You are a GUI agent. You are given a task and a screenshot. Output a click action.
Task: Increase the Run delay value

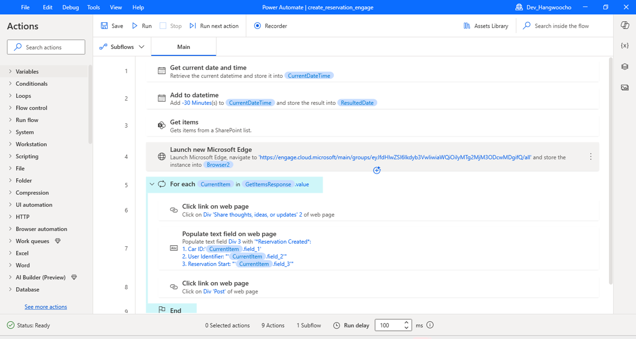tap(406, 322)
